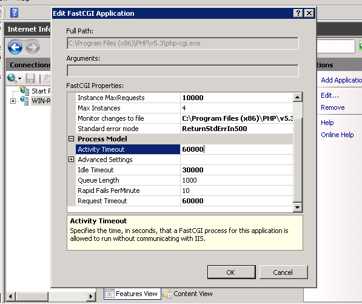The width and height of the screenshot is (362, 304).
Task: Click the Request Timeout value 60000
Action: click(236, 201)
